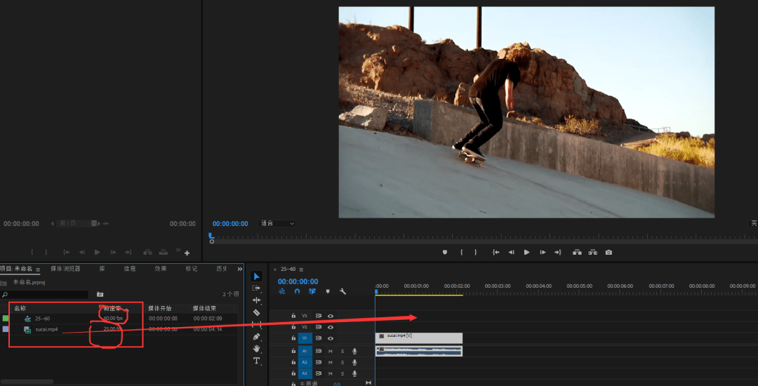Open Source monitor button editor plus

point(187,253)
